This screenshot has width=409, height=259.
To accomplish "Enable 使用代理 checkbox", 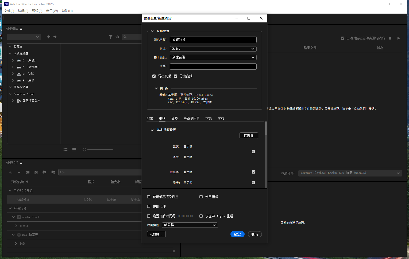I will 149,206.
